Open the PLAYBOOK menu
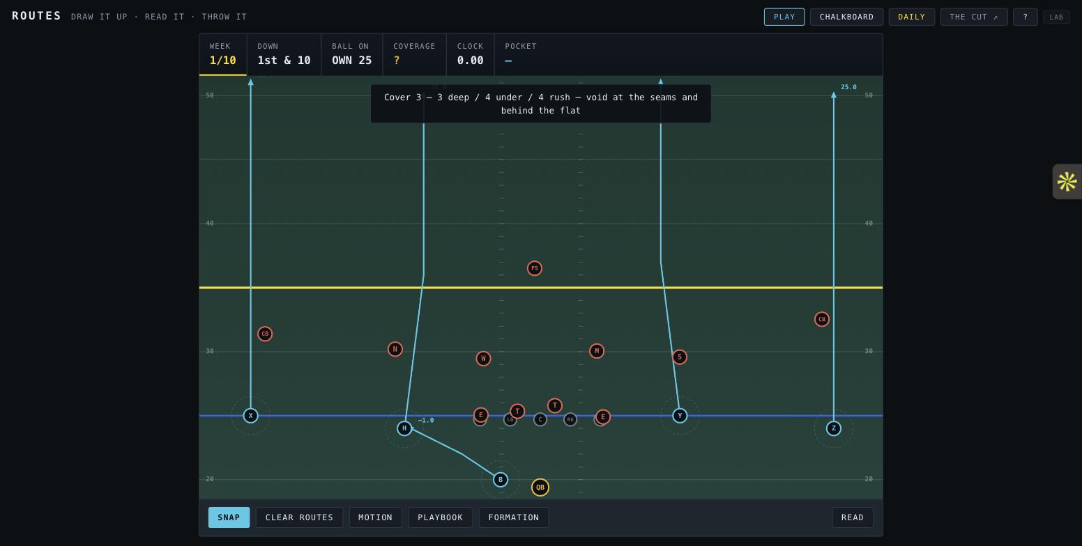The width and height of the screenshot is (1082, 546). tap(440, 517)
